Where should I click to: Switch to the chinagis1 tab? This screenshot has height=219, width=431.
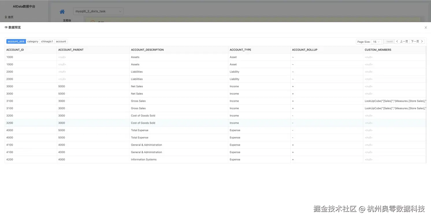click(47, 41)
